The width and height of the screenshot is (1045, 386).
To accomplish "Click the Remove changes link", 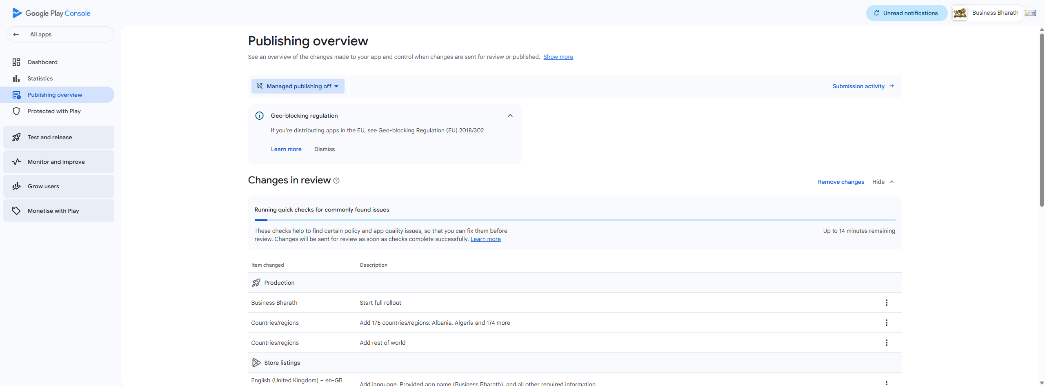I will [x=840, y=182].
